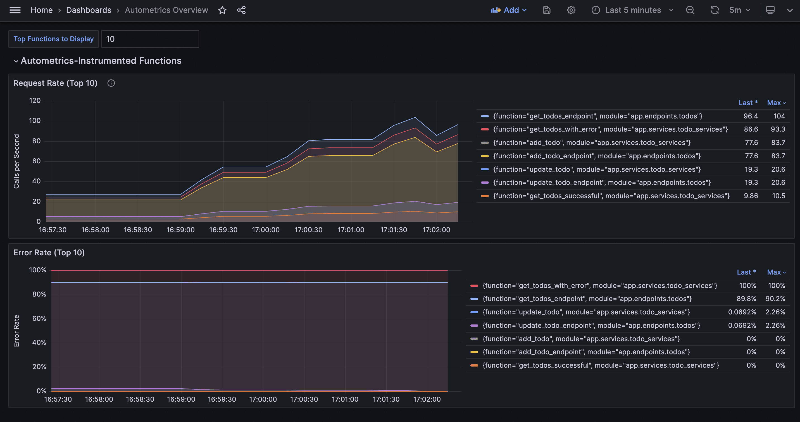Toggle add_todo series in Request Rate legend

pyautogui.click(x=592, y=143)
